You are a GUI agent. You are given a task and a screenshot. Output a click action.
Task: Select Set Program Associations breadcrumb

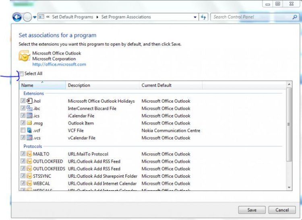click(126, 17)
